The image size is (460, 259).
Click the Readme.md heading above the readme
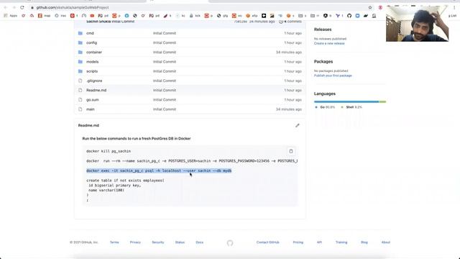coord(88,125)
